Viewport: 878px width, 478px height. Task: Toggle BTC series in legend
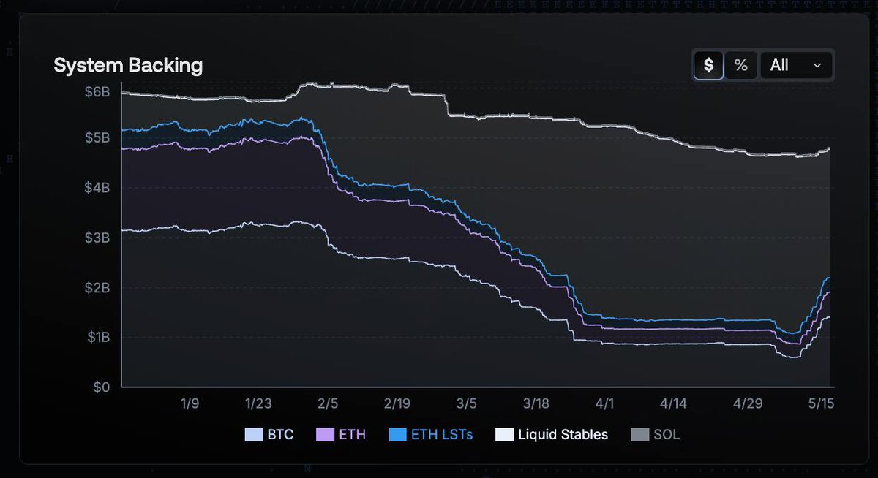269,434
